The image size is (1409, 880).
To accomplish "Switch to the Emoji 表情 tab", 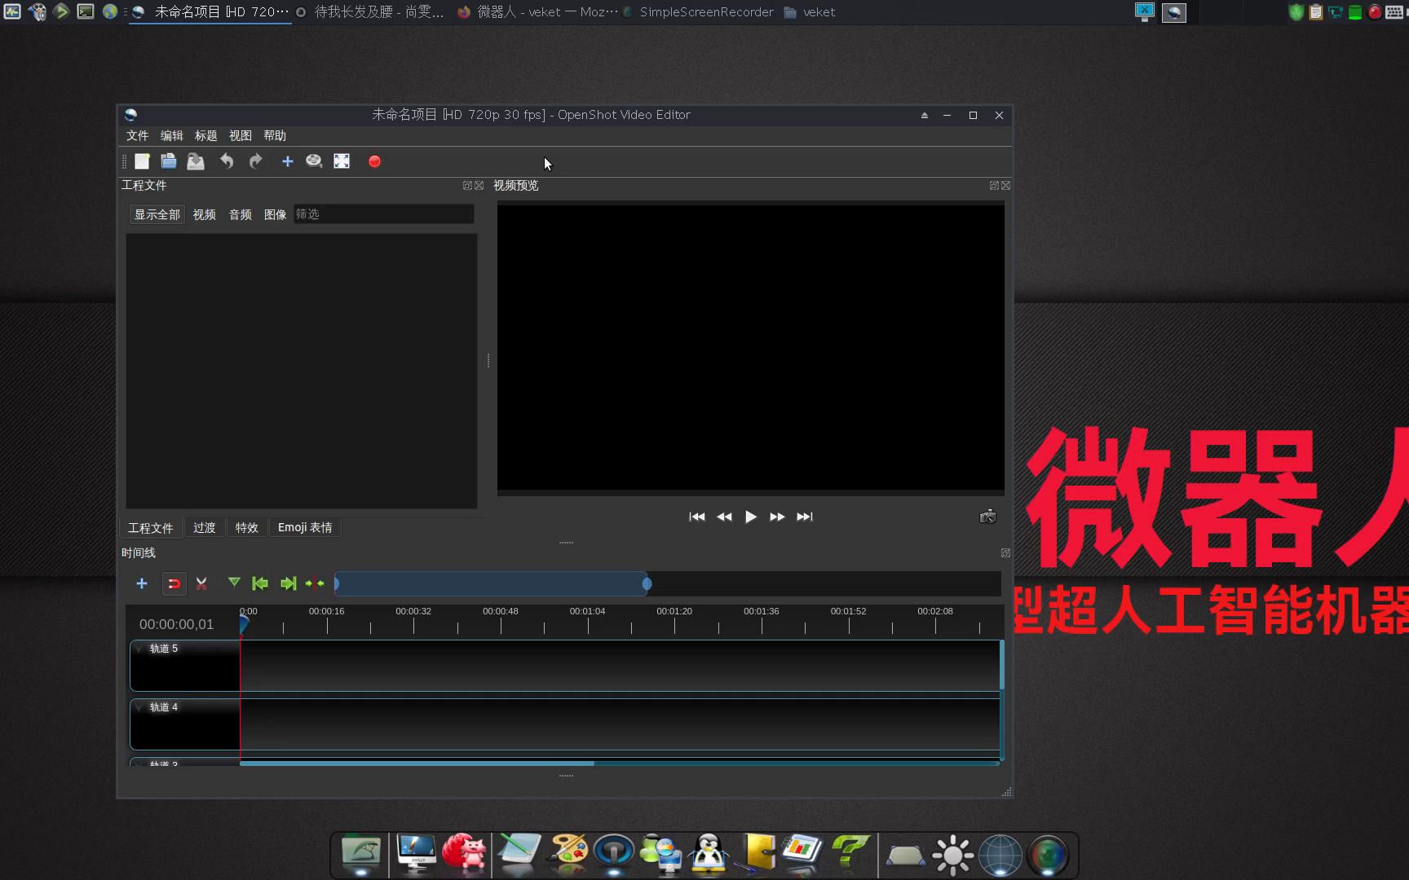I will [x=305, y=528].
